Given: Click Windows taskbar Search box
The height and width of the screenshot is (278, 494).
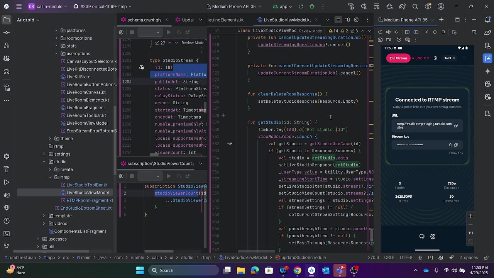Looking at the screenshot, I should [x=183, y=270].
